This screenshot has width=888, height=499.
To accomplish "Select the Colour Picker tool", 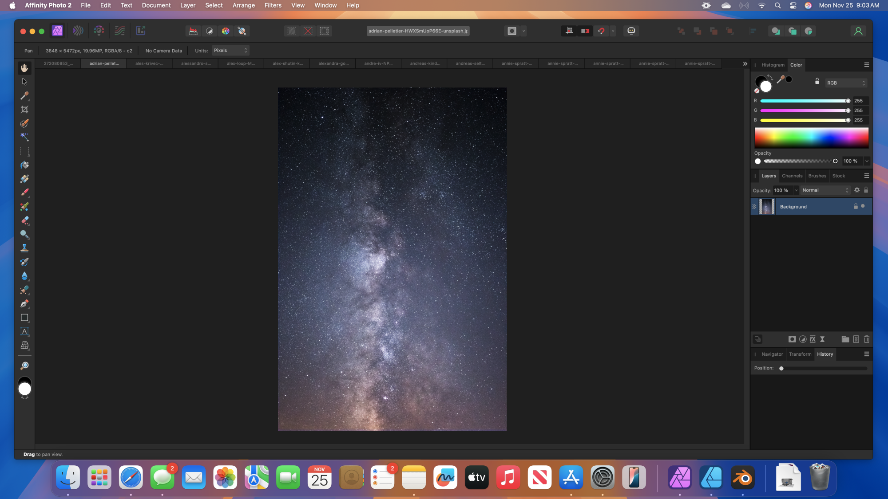I will 25,96.
